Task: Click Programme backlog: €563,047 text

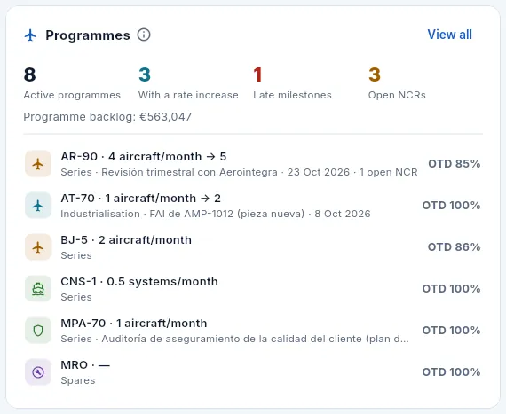Action: click(x=107, y=117)
